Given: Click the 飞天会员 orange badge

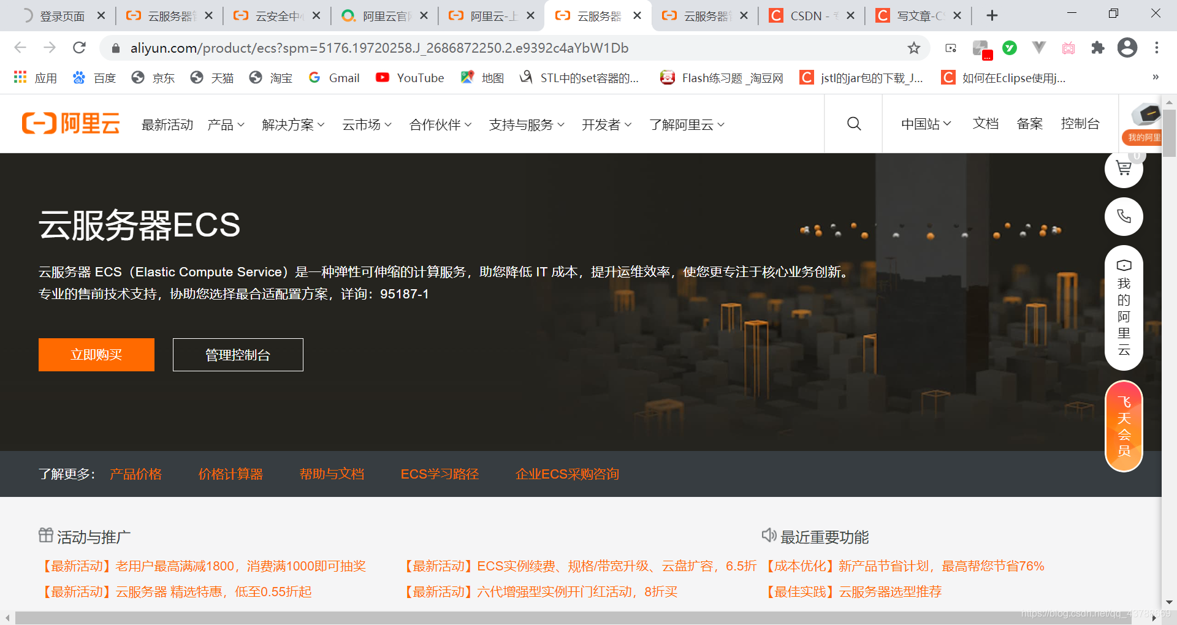Looking at the screenshot, I should coord(1124,426).
